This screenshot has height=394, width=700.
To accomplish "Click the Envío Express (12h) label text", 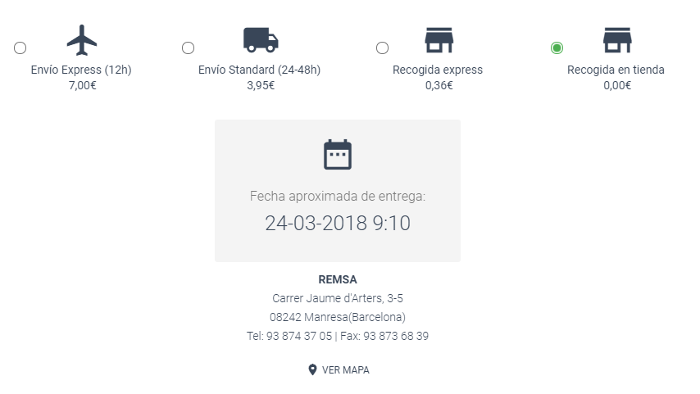I will pos(81,70).
